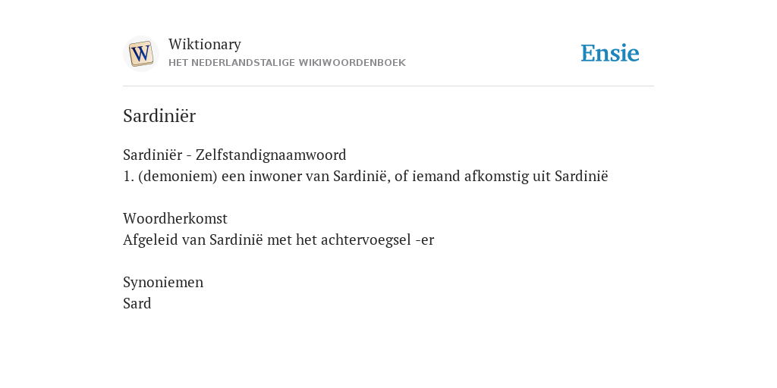777x388 pixels.
Task: Click the final Sardinië in definition line
Action: [x=581, y=176]
